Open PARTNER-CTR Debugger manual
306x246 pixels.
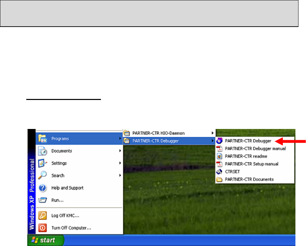point(255,148)
